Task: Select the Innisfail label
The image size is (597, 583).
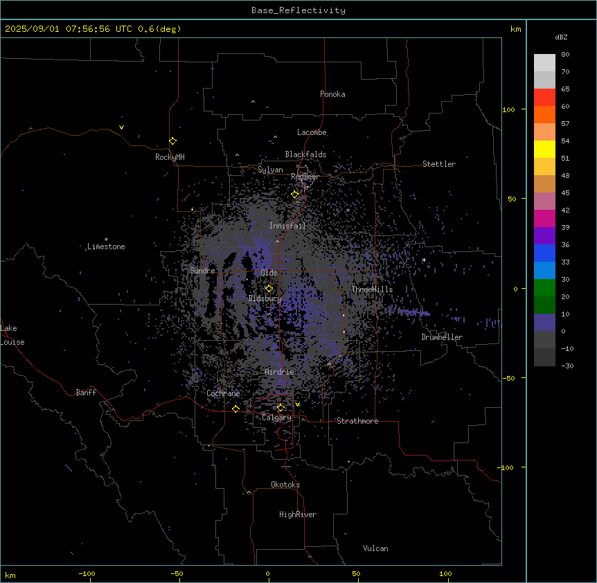Action: [x=287, y=226]
